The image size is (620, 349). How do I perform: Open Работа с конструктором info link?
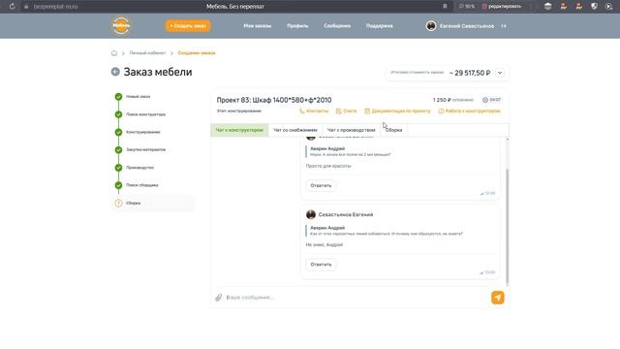(469, 111)
